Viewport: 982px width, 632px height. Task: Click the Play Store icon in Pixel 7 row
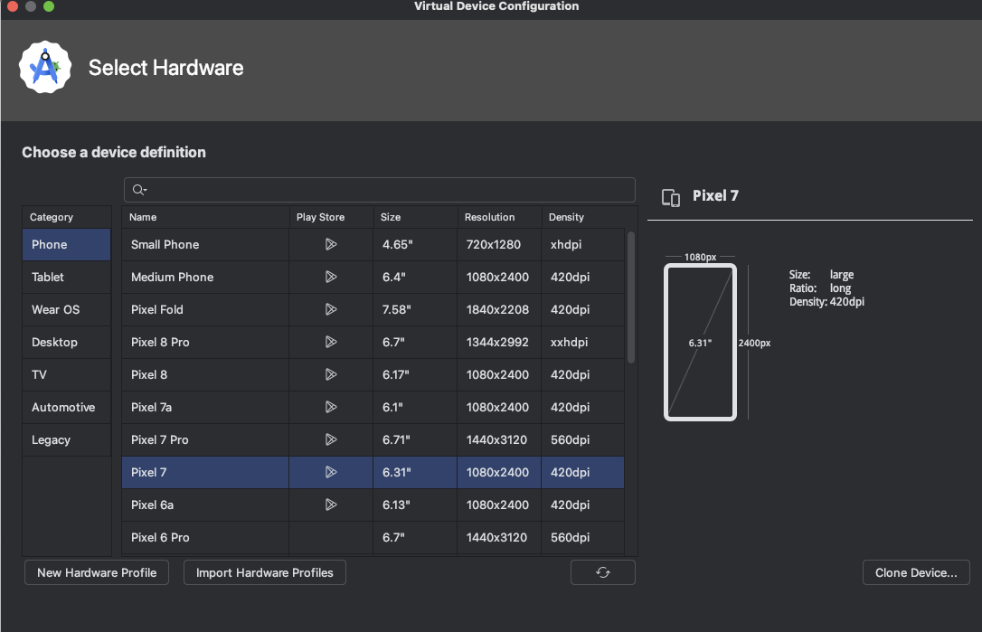click(331, 472)
